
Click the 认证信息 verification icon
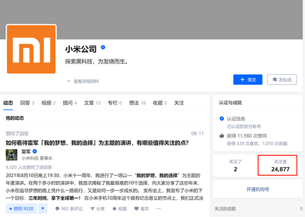pyautogui.click(x=221, y=119)
